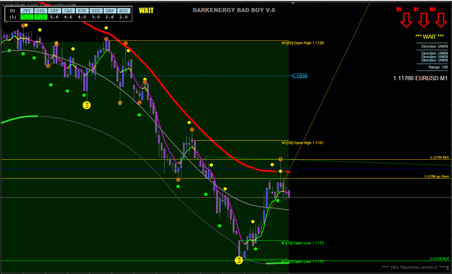Screen dimensions: 452x274
Task: Click the 1.11794 RES resistance line label
Action: [439, 157]
